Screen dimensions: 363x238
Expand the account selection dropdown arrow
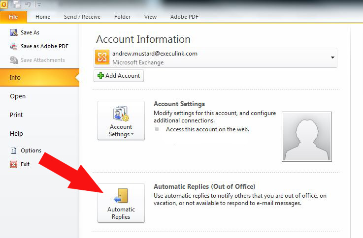coord(332,58)
